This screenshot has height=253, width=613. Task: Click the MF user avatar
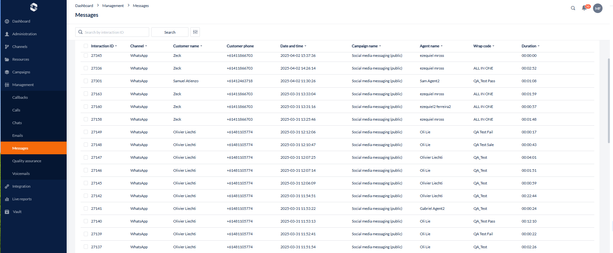click(597, 8)
